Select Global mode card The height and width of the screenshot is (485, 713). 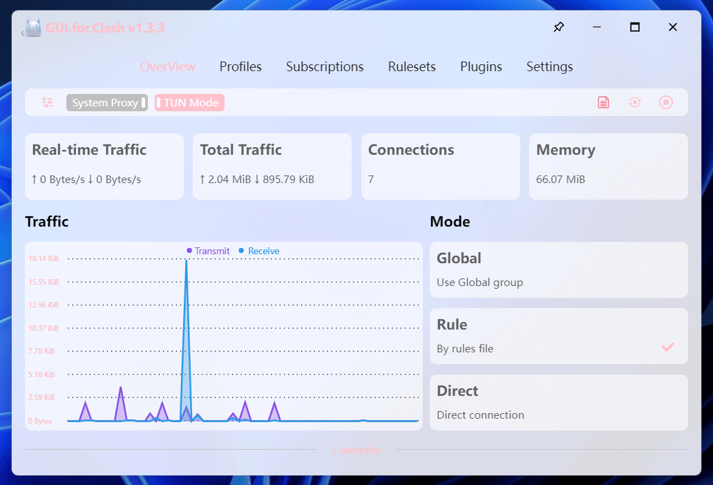click(559, 270)
